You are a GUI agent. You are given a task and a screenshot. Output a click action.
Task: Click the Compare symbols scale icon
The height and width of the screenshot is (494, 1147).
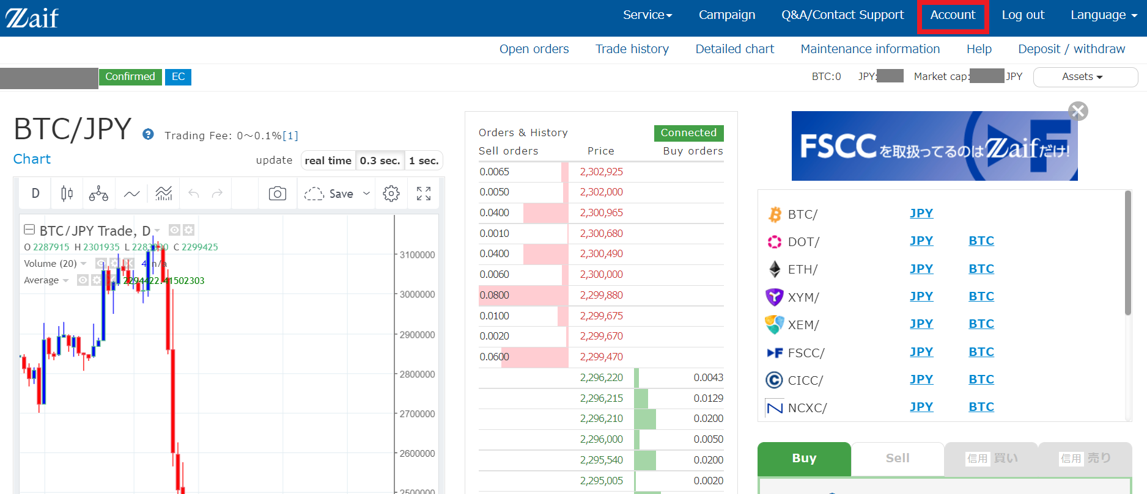(x=98, y=194)
